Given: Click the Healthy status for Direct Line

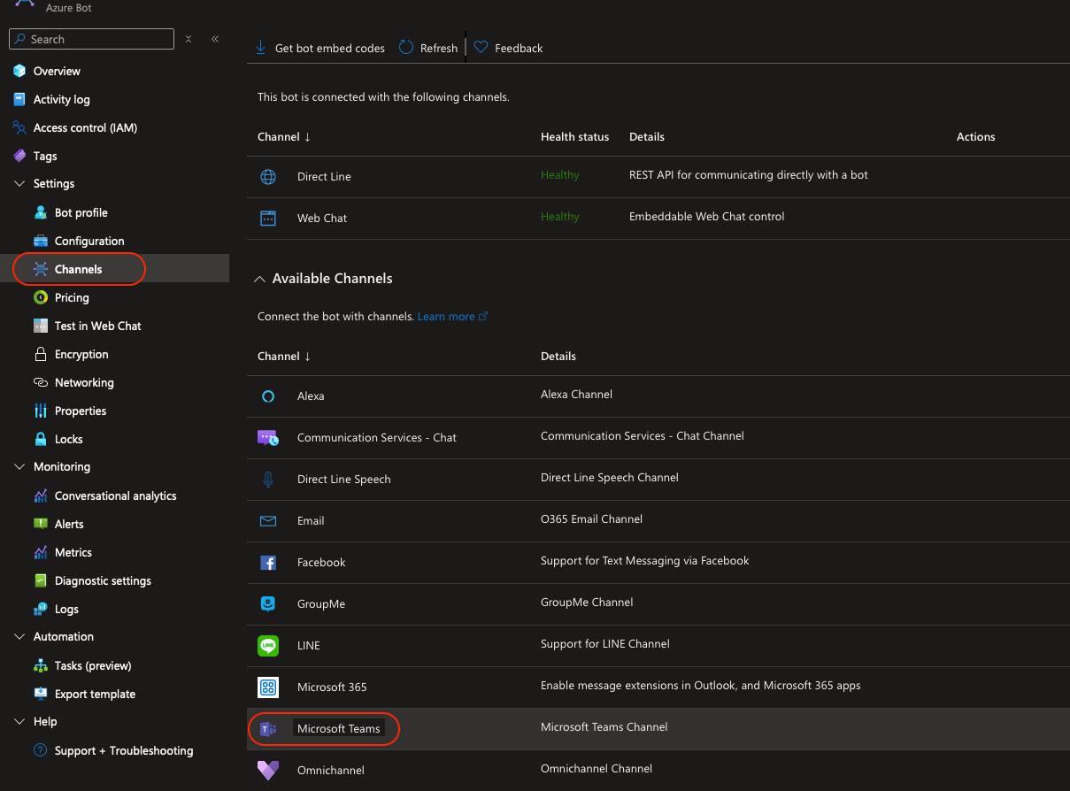Looking at the screenshot, I should [x=560, y=175].
